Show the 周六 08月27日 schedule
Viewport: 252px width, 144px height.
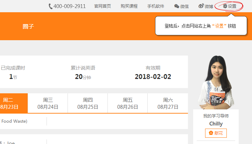tap(168, 103)
